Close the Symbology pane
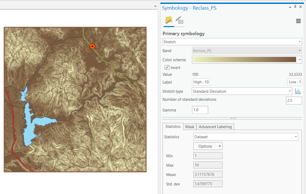The width and height of the screenshot is (306, 194). [x=301, y=7]
